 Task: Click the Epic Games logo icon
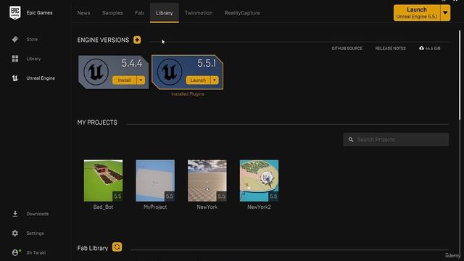15,13
